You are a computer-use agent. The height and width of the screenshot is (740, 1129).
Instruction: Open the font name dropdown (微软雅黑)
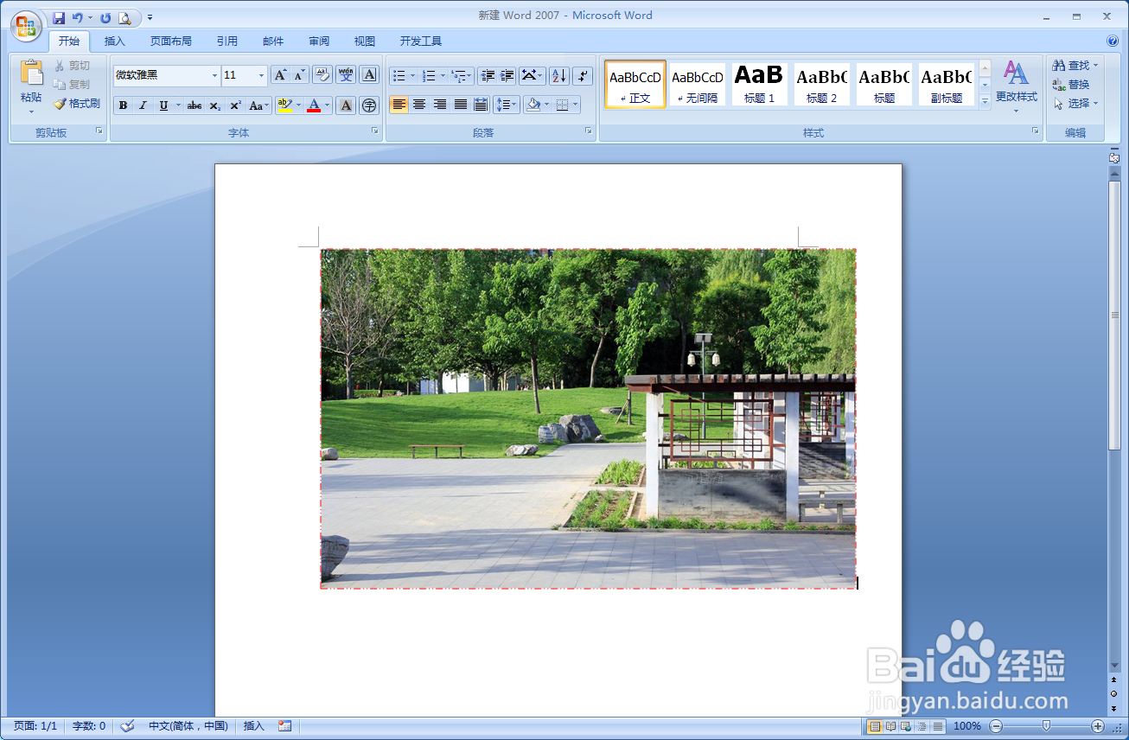pyautogui.click(x=215, y=76)
